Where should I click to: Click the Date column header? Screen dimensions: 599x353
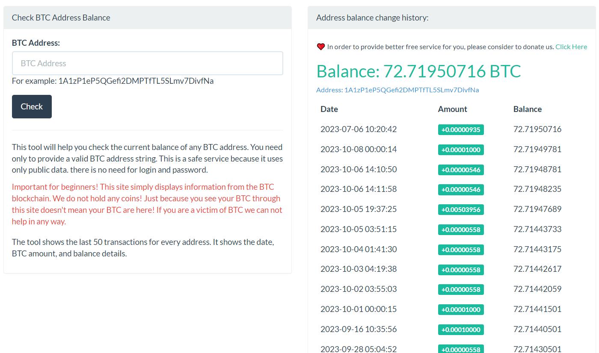click(329, 109)
